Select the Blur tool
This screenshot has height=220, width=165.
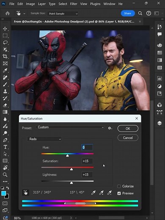(5, 119)
